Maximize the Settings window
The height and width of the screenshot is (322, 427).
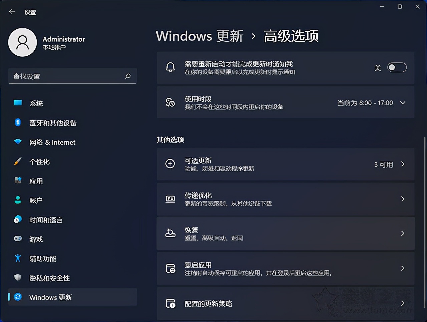coord(400,7)
